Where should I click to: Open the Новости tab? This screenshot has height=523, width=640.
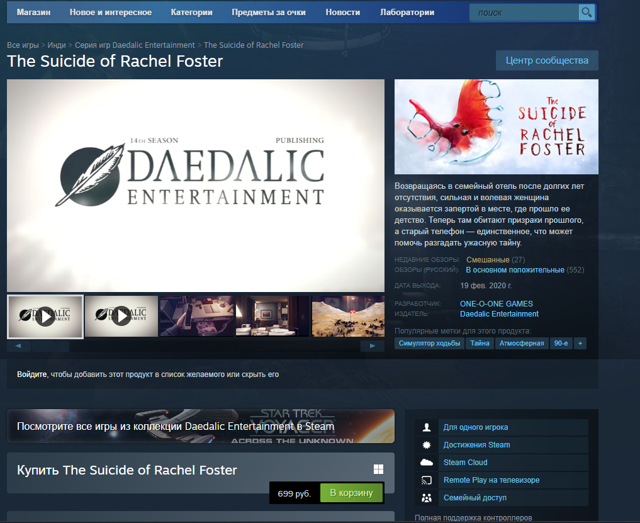coord(343,12)
